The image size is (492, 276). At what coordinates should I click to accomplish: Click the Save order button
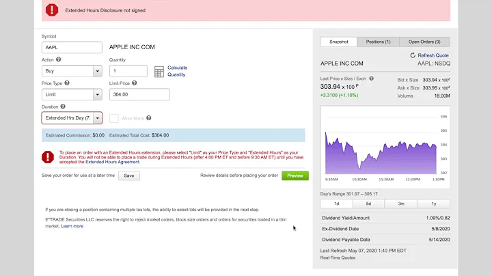129,176
